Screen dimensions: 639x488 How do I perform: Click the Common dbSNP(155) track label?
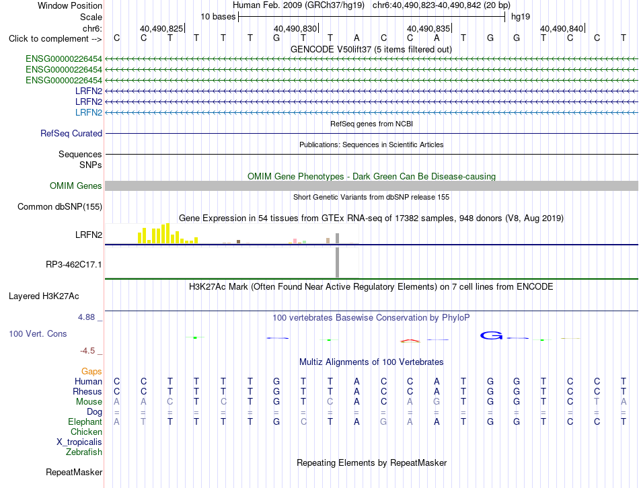pos(60,206)
